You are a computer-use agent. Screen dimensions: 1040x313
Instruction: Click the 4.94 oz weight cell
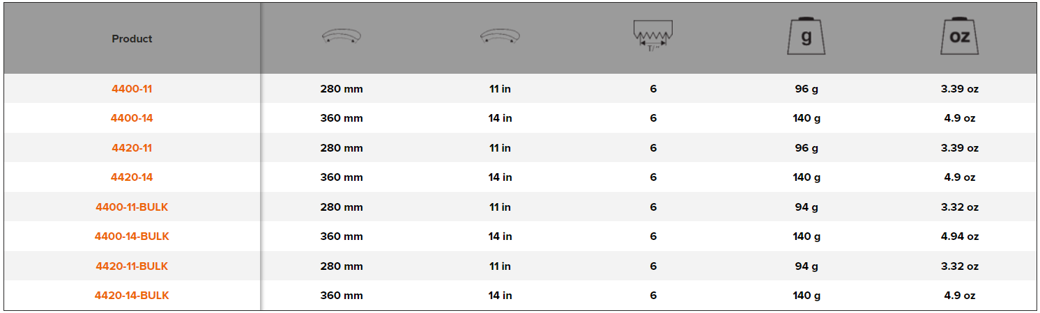point(959,236)
